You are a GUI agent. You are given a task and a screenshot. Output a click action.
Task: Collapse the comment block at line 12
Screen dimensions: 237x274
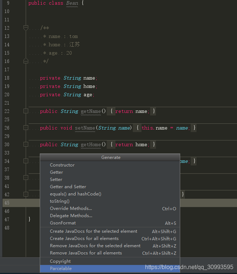click(x=26, y=28)
